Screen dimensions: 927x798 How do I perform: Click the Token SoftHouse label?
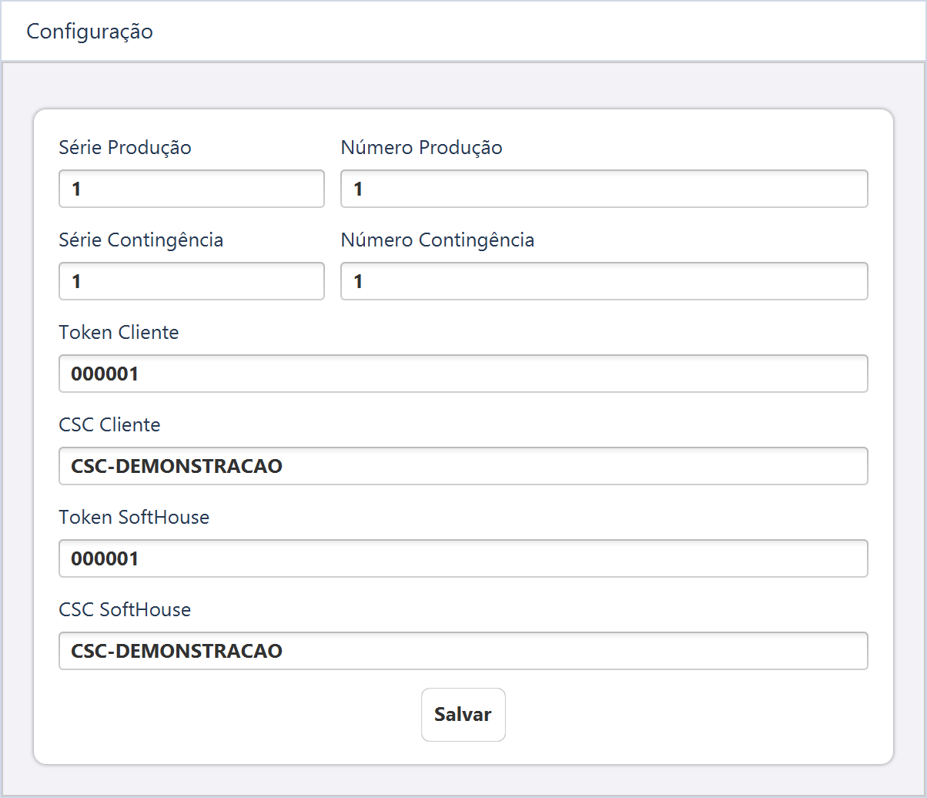(x=134, y=517)
